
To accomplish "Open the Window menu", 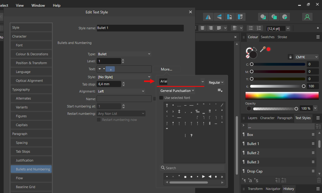I will (38, 5).
